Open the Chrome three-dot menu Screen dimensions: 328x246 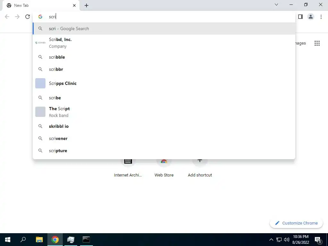click(321, 17)
